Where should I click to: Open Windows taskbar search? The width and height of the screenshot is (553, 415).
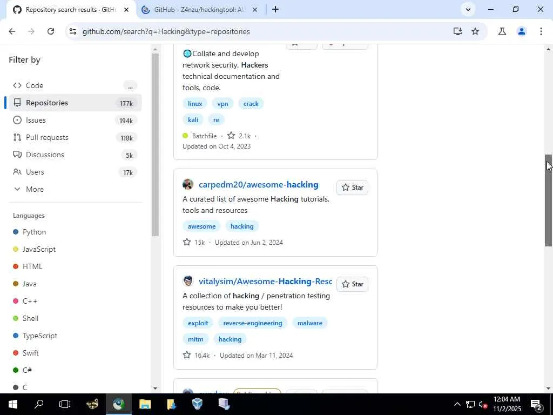tap(39, 404)
